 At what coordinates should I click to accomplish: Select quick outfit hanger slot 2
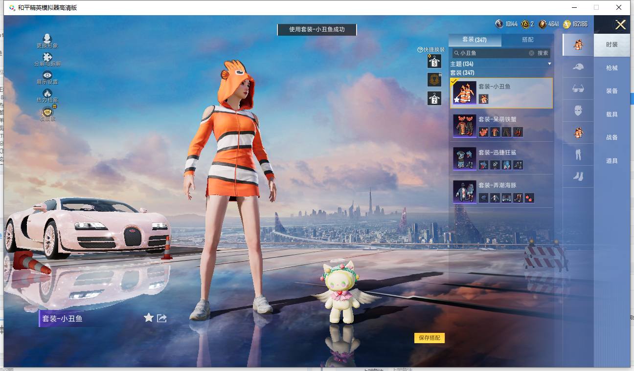(434, 98)
